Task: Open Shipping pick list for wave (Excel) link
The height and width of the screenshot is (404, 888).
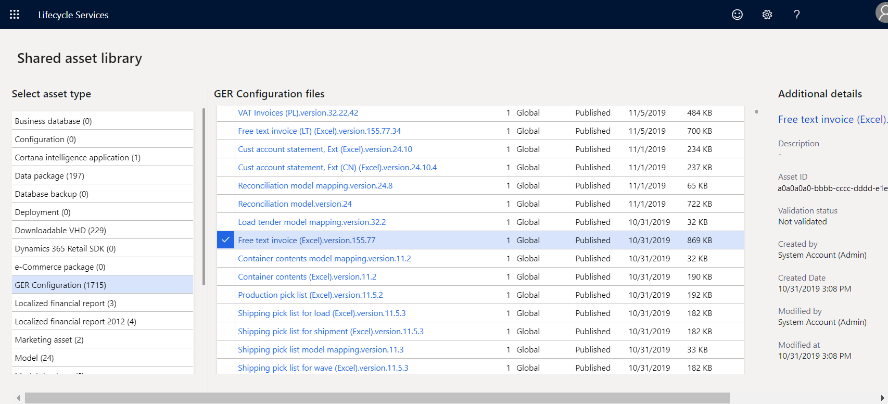Action: coord(323,368)
